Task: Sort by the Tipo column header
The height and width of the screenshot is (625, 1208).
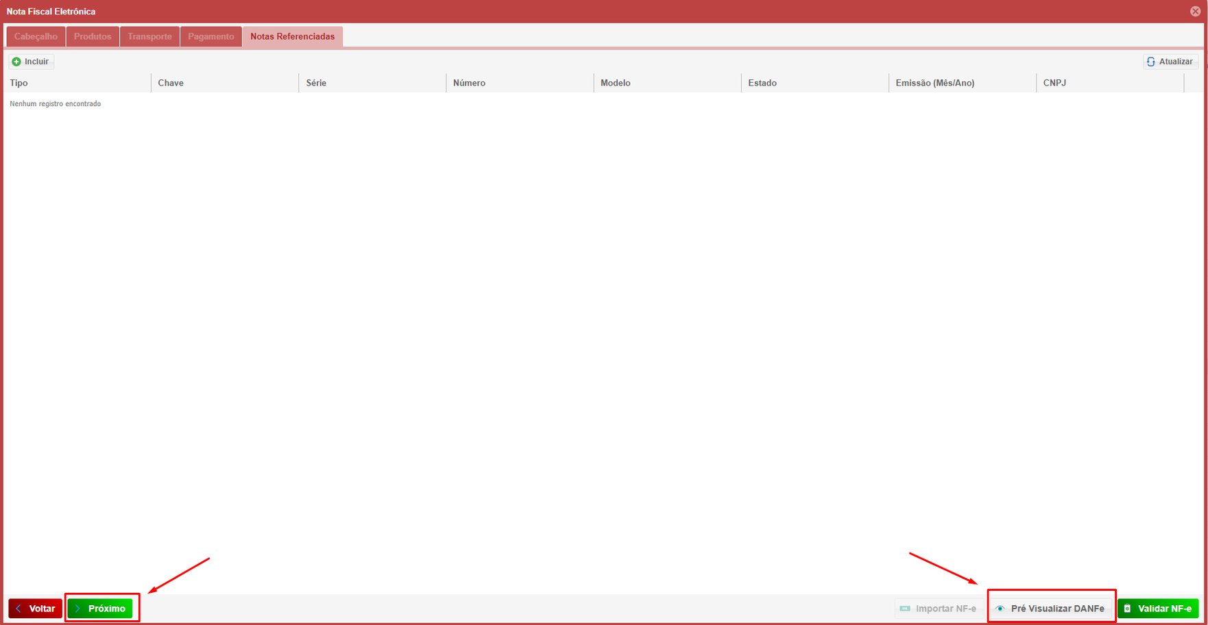Action: [x=19, y=83]
